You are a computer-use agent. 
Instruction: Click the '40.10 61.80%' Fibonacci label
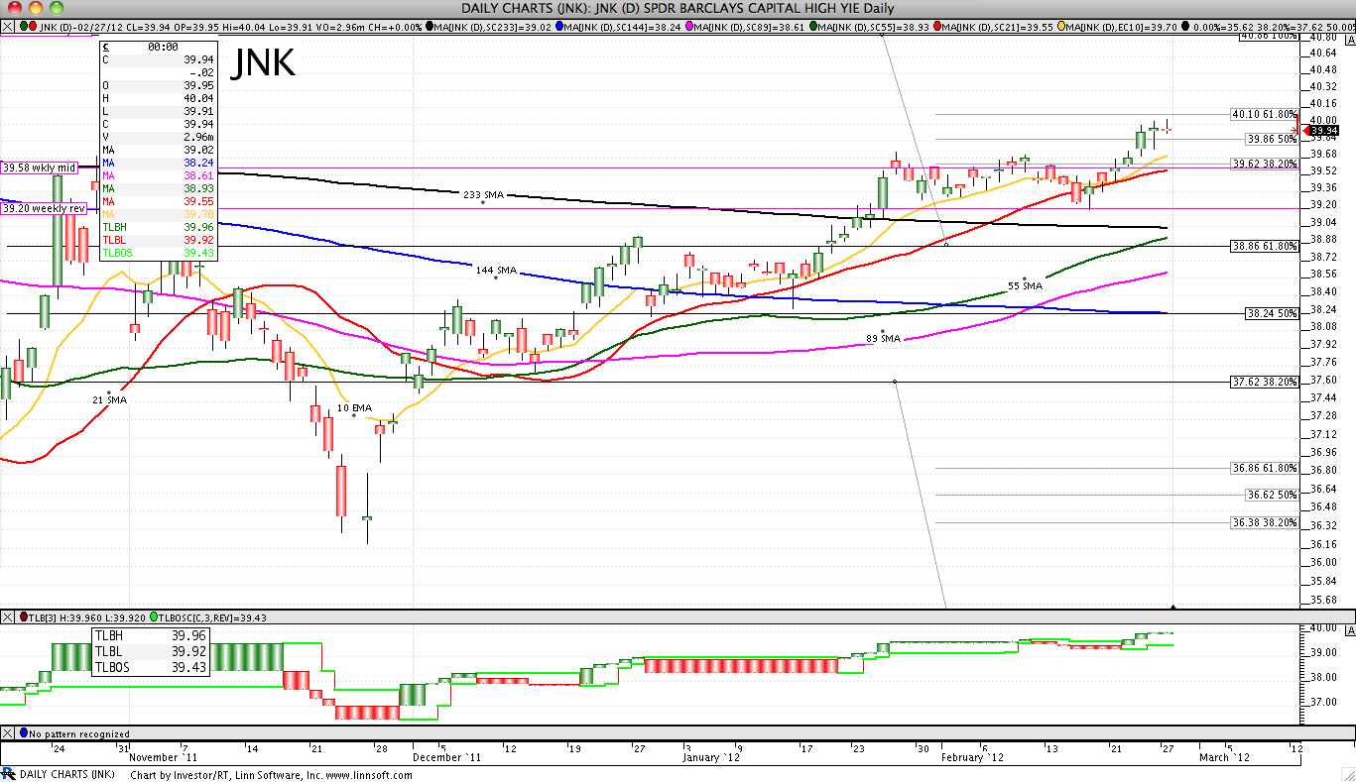click(1264, 114)
